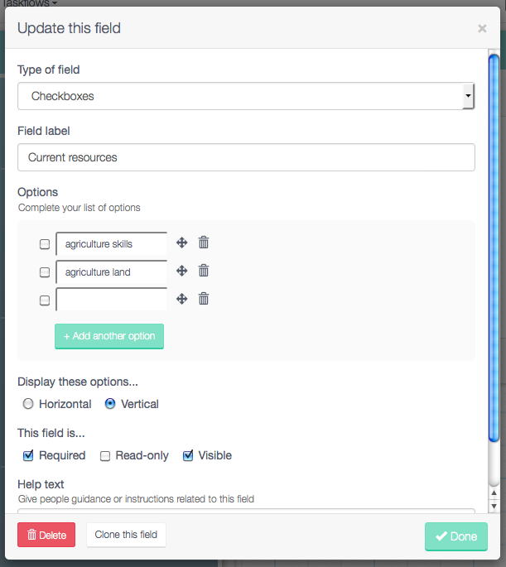Toggle the Required checkbox
Screen dimensions: 506x567
(28, 455)
